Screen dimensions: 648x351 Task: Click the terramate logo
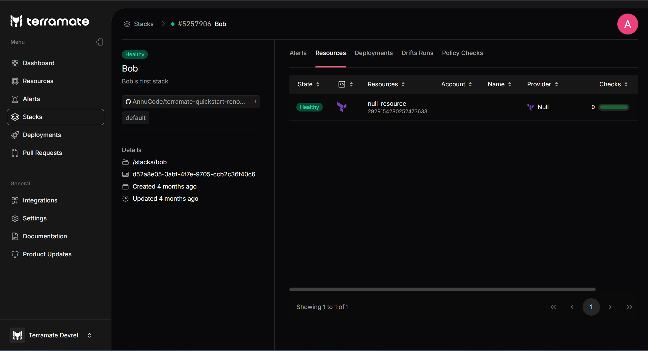pos(50,21)
